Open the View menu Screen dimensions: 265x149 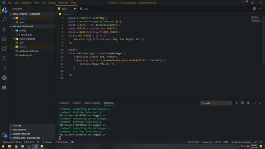click(x=37, y=3)
